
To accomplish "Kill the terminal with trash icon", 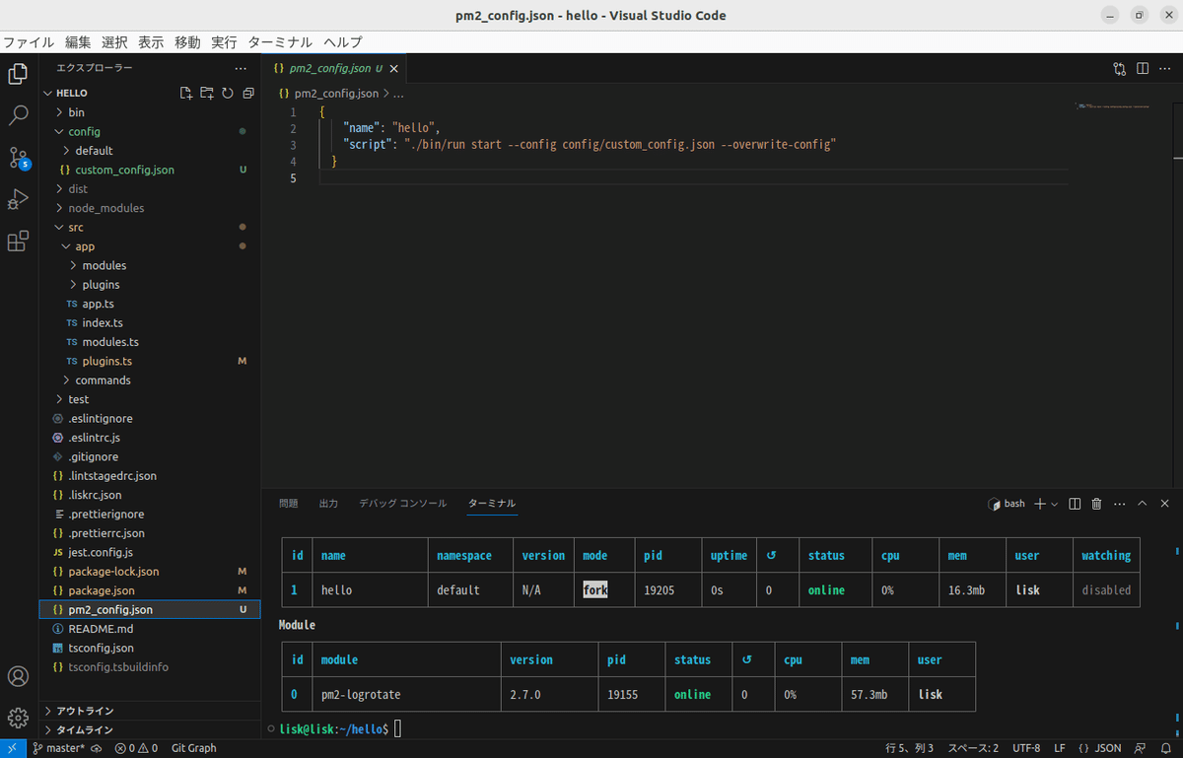I will tap(1096, 504).
